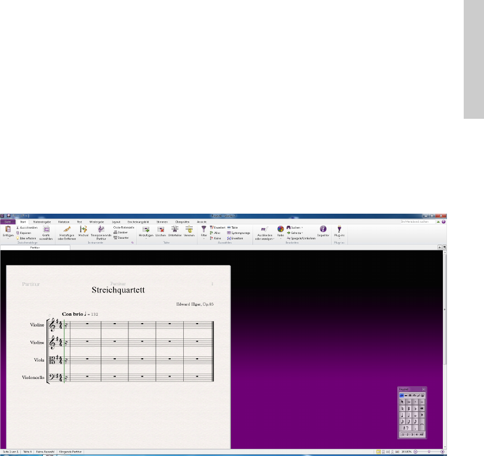Viewport: 484px width, 456px height.
Task: Select the keypad arrow pointer key
Action: coord(402,402)
